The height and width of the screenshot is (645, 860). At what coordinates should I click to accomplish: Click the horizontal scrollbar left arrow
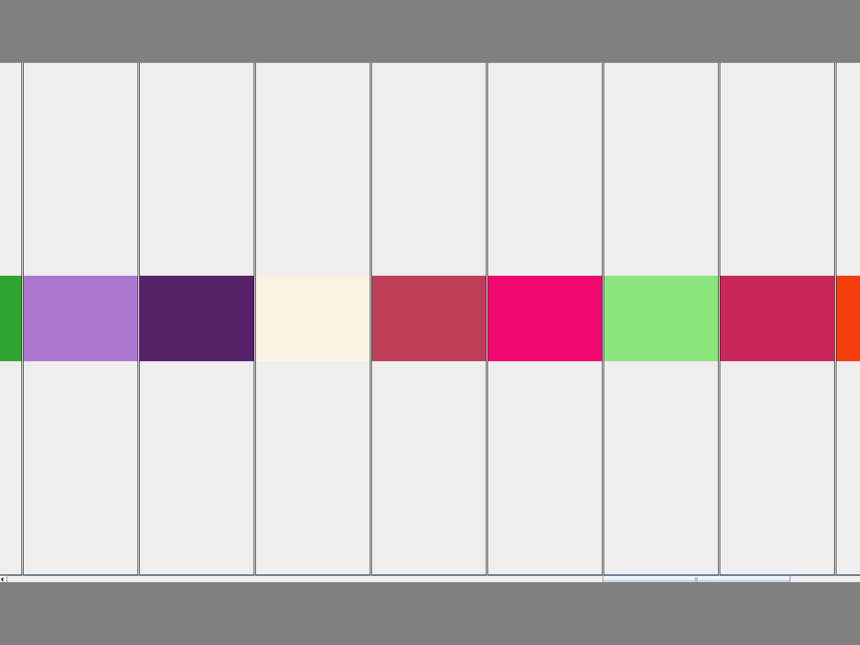[3, 579]
